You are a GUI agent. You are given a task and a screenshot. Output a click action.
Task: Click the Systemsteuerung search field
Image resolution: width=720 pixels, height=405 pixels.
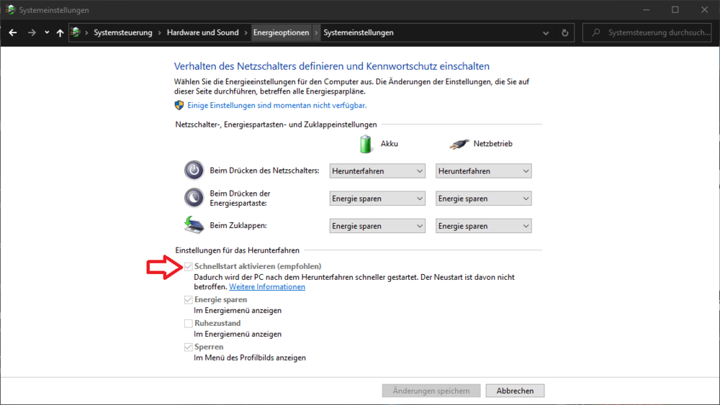655,32
